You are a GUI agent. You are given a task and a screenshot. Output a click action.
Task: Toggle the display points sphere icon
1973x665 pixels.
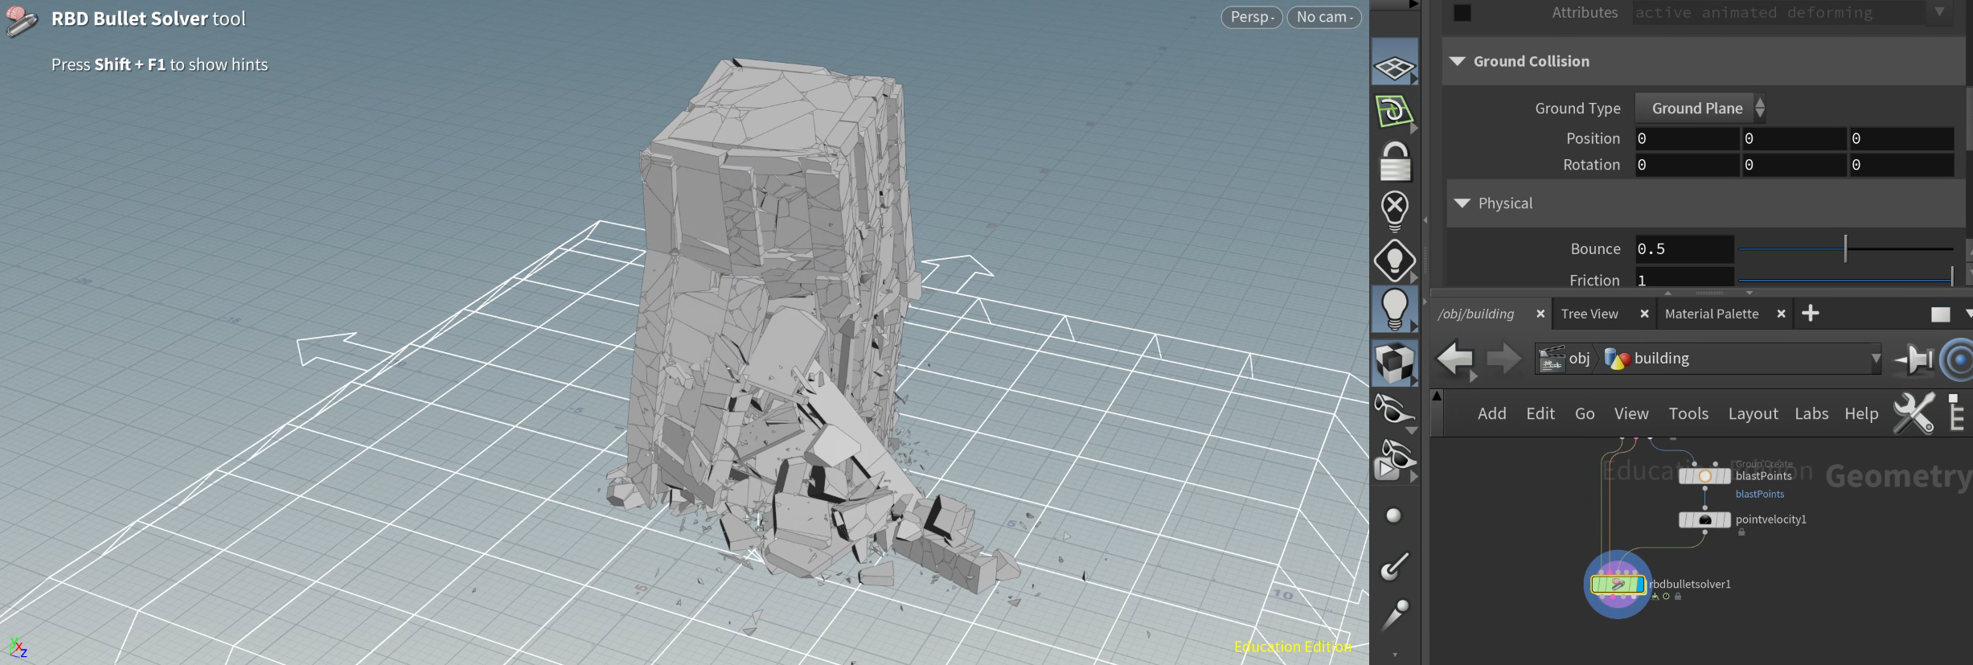pos(1394,515)
